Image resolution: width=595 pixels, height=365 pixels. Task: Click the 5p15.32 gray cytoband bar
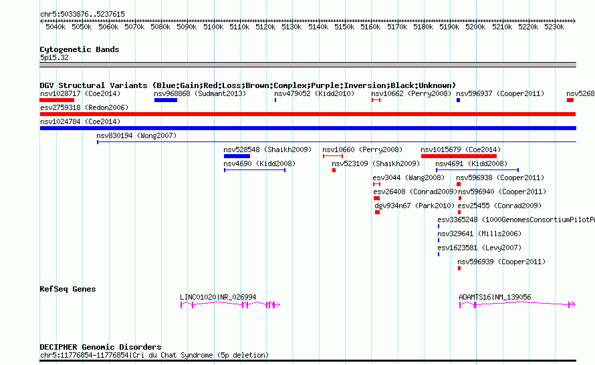click(x=308, y=65)
